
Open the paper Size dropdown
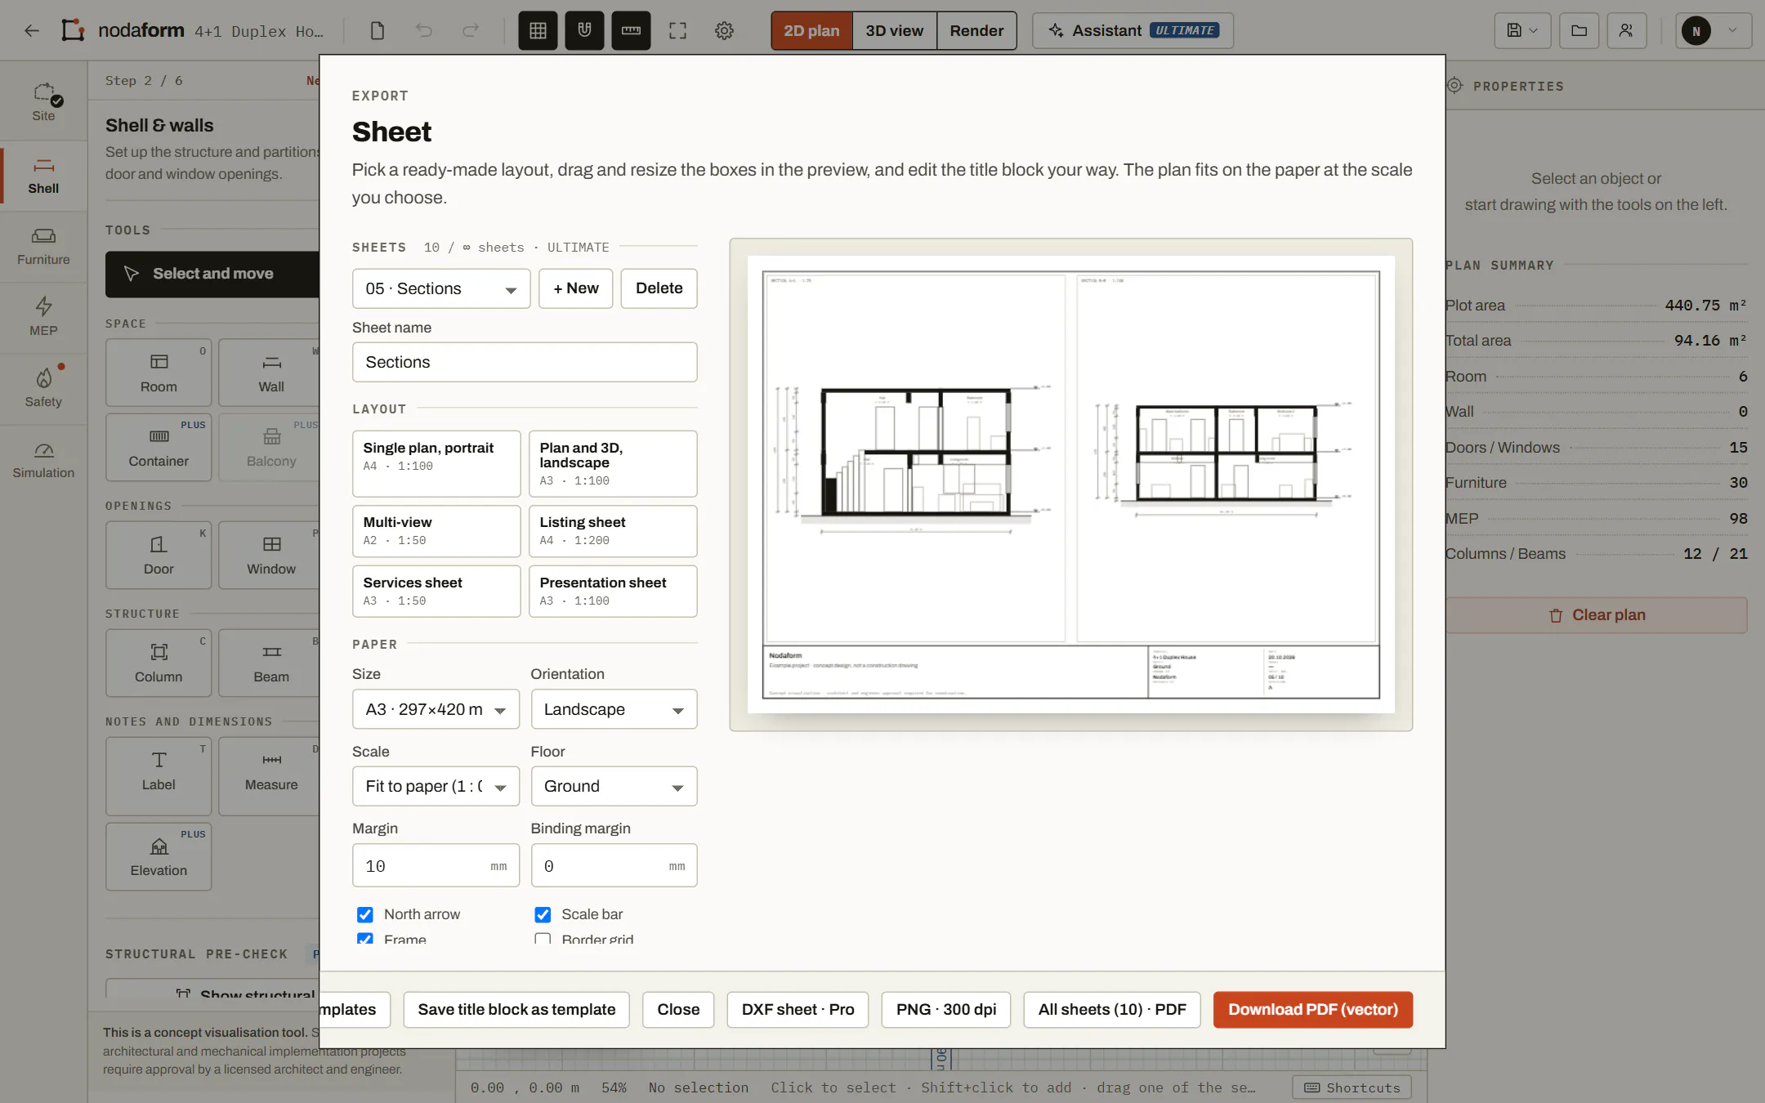436,709
